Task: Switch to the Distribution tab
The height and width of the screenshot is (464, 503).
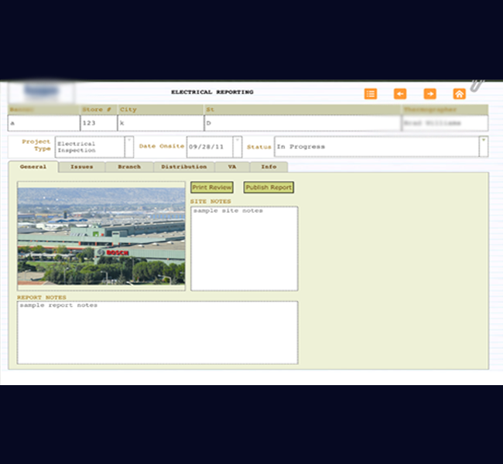Action: click(183, 167)
